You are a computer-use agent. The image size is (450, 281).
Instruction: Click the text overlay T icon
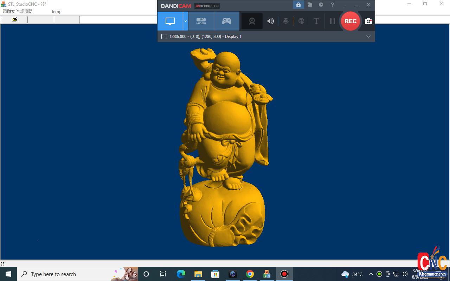pos(316,21)
